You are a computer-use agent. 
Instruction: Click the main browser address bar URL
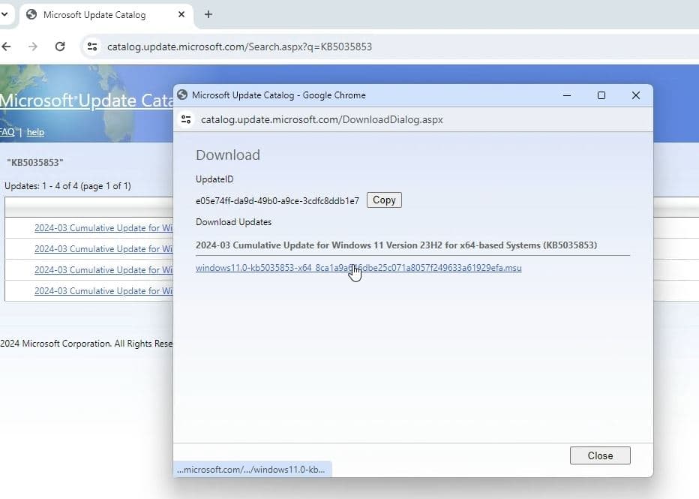click(240, 47)
